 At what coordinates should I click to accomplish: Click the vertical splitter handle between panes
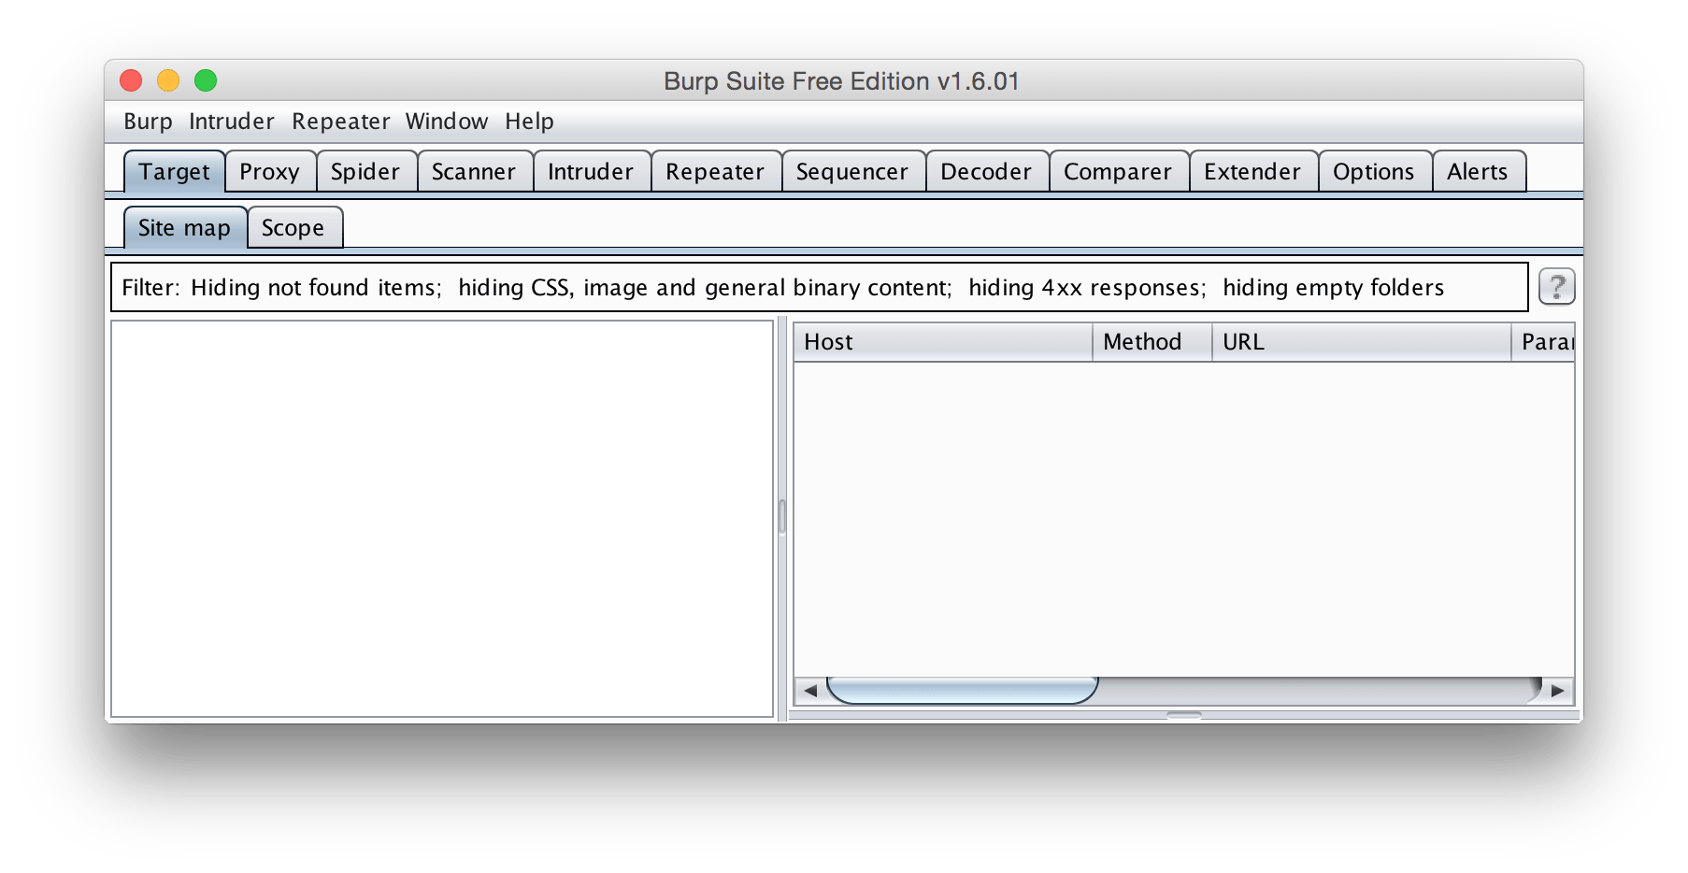click(782, 517)
